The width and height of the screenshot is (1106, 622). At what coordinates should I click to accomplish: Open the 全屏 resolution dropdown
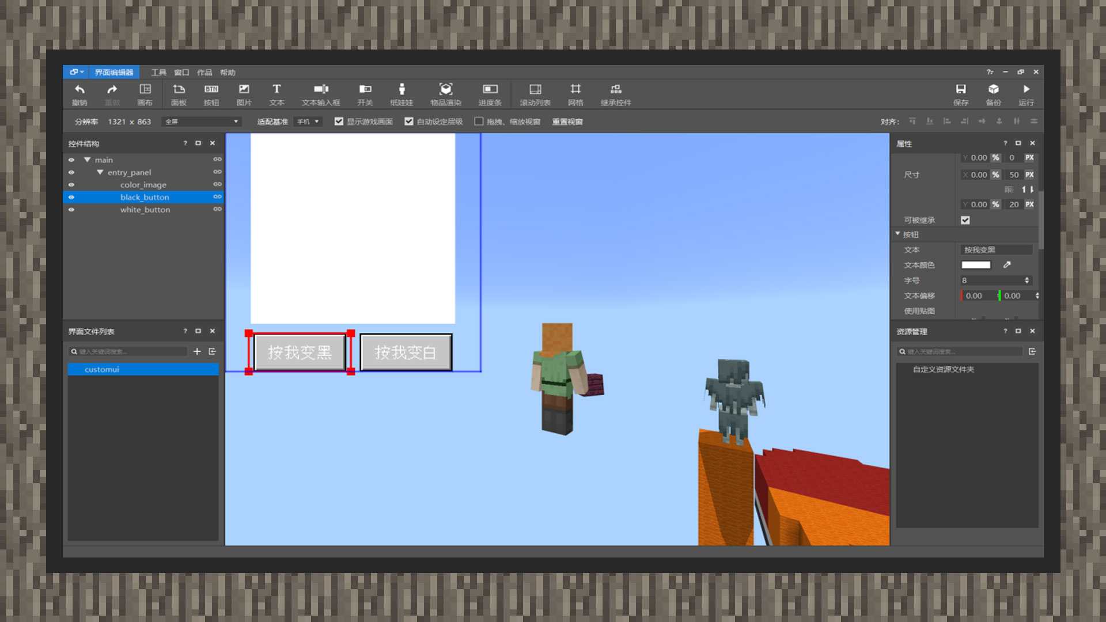pyautogui.click(x=202, y=122)
